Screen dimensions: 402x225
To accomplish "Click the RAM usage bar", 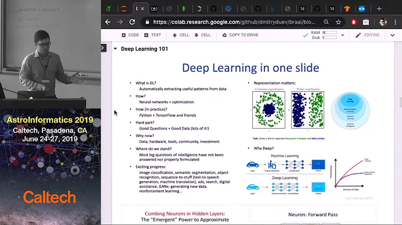I will tap(330, 32).
